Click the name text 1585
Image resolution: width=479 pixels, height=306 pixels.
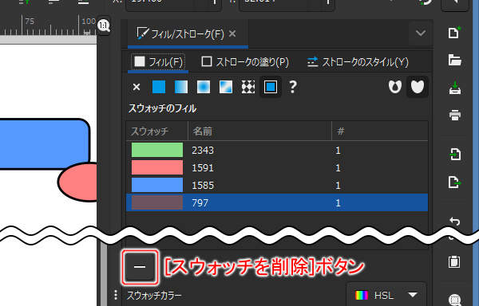click(203, 186)
